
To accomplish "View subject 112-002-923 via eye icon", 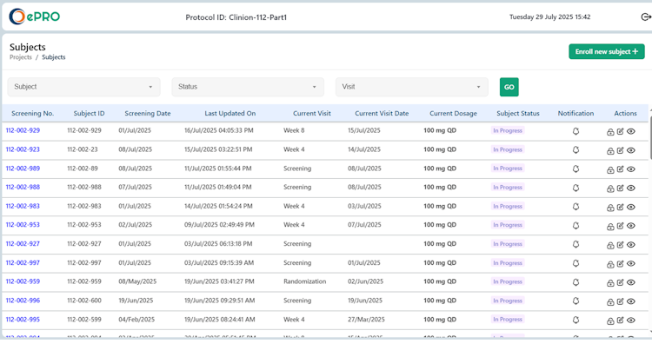I will click(631, 150).
